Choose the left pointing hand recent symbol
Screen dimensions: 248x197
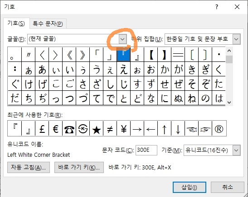point(191,128)
